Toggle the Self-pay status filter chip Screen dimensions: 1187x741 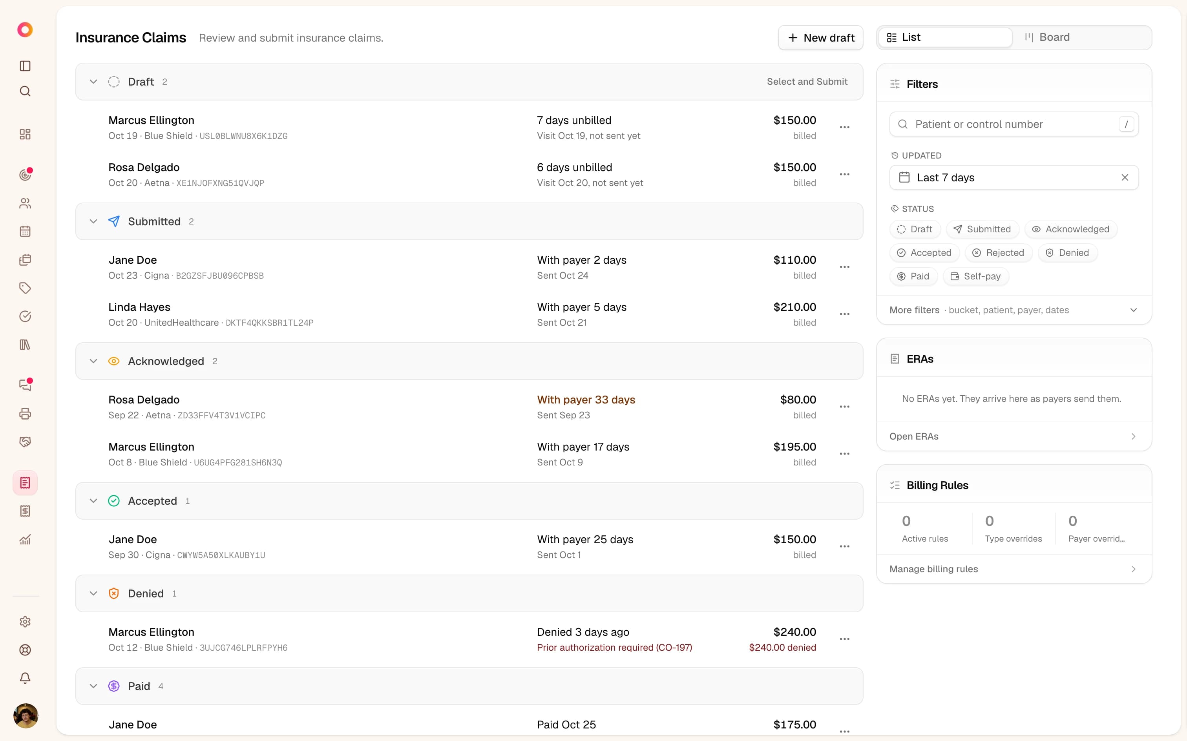pos(975,276)
